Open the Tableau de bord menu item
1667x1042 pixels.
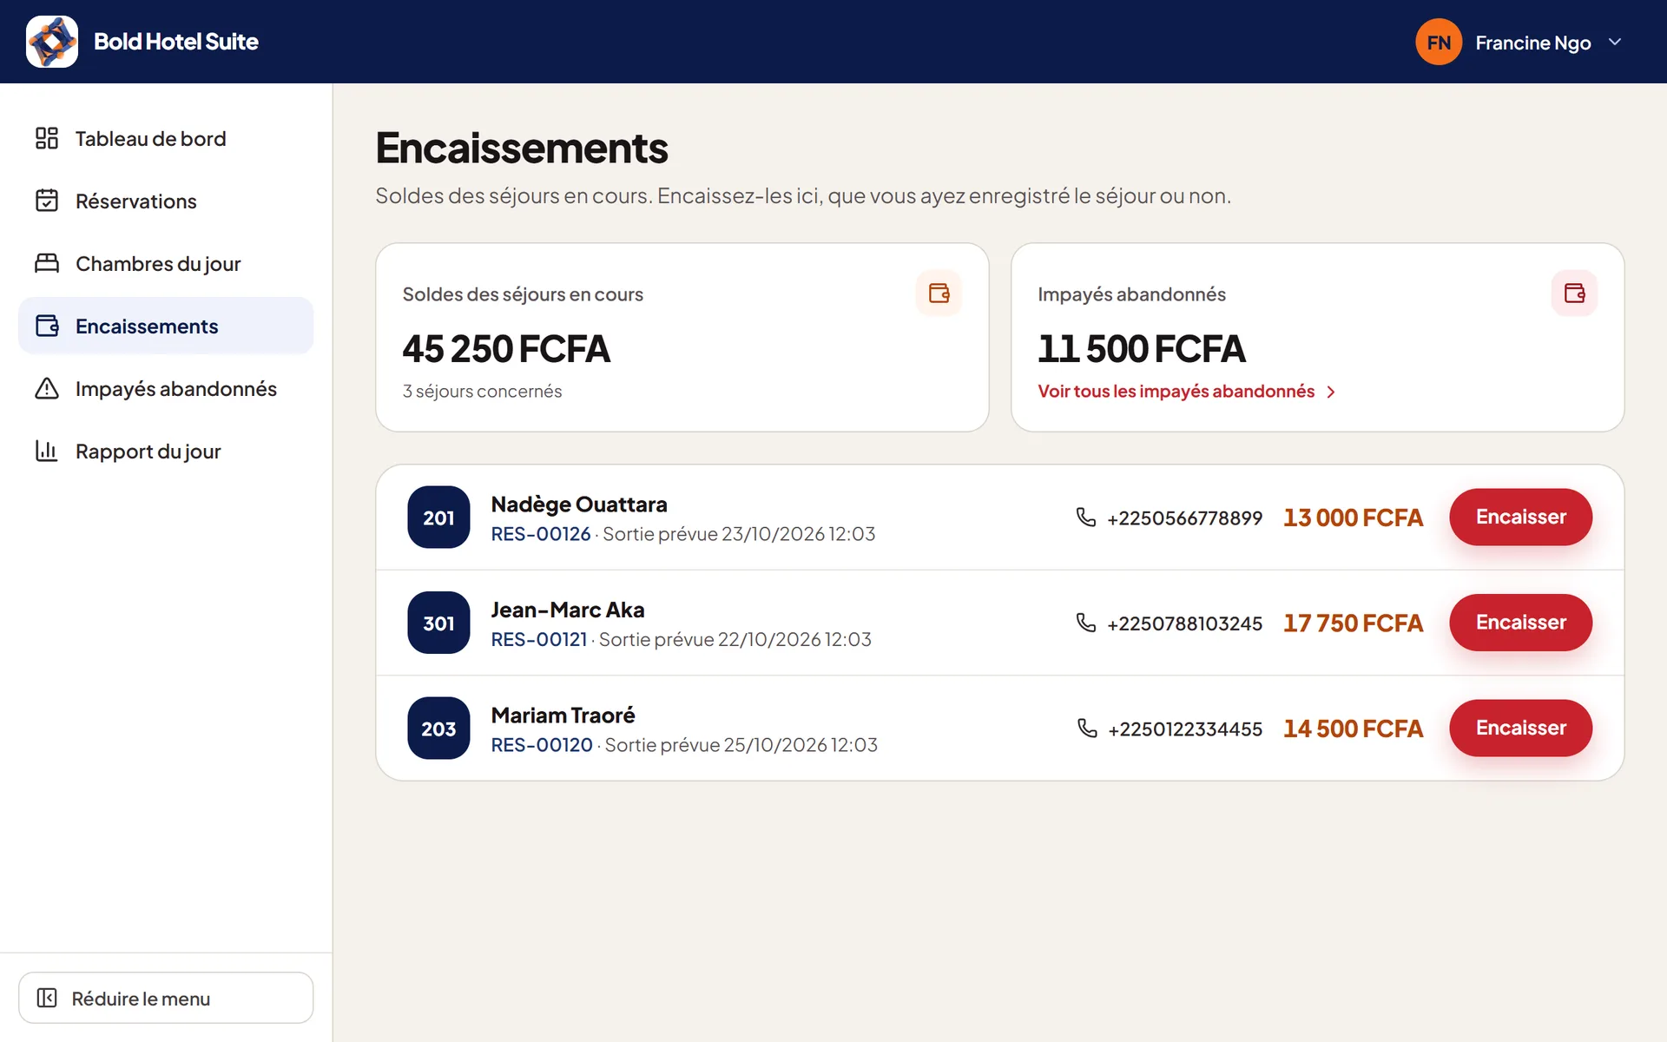click(166, 138)
